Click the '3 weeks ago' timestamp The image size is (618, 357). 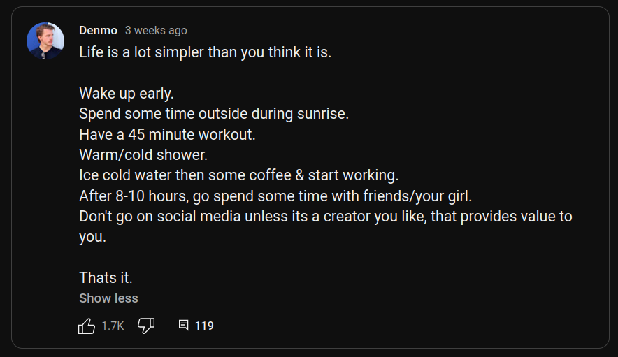(x=156, y=30)
